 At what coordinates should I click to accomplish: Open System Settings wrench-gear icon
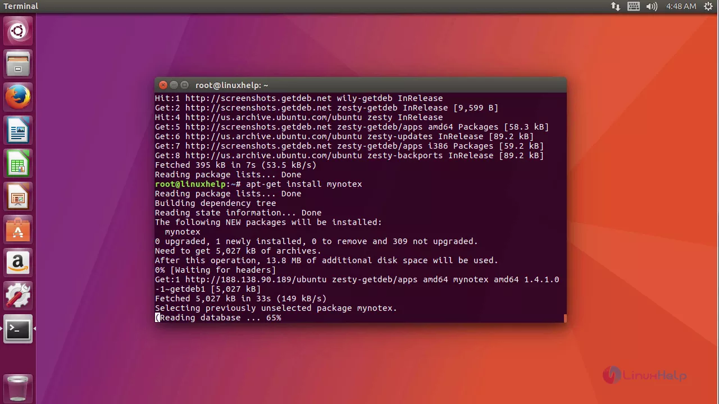point(18,296)
